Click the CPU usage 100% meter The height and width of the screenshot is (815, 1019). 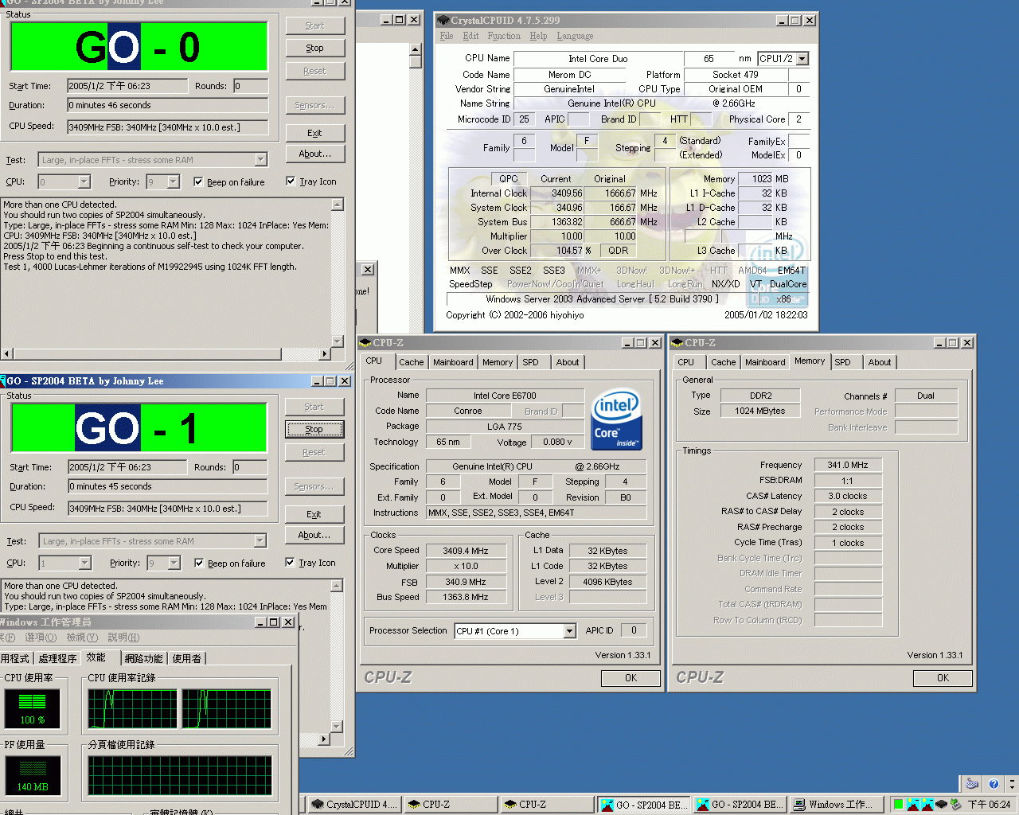pos(33,708)
